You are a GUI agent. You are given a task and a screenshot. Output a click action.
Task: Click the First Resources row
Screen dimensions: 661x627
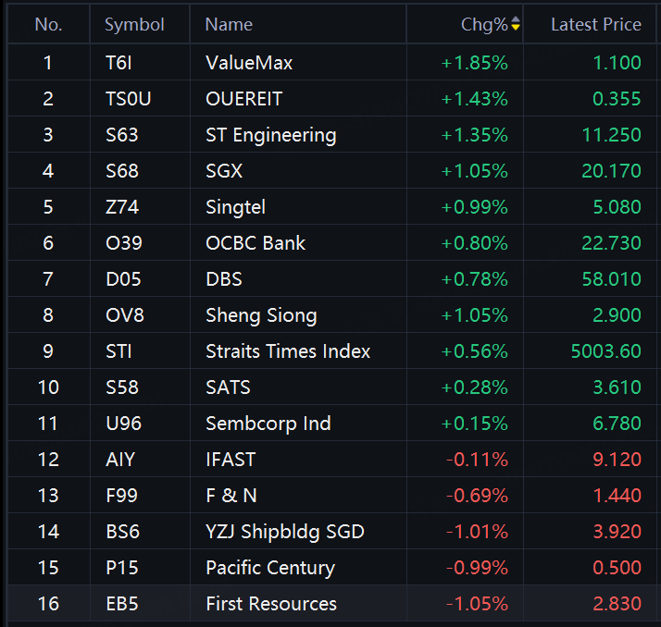click(271, 604)
